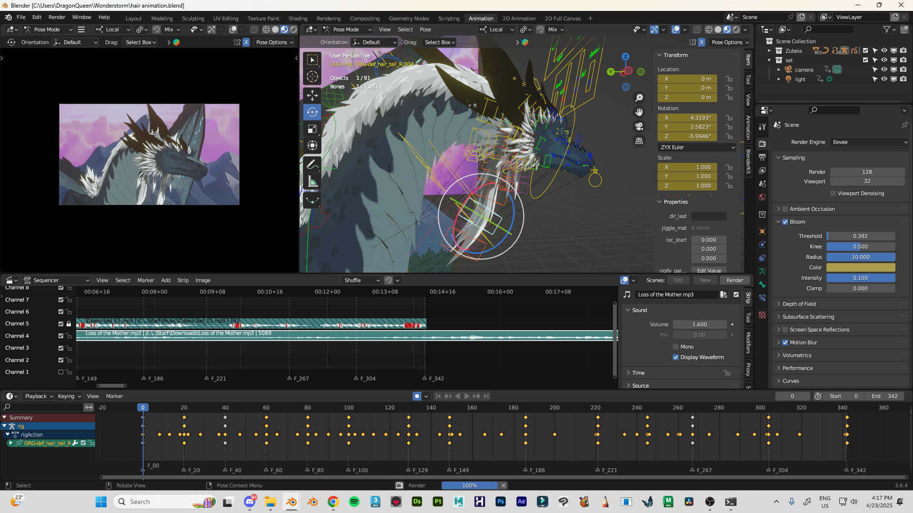Select the Annotate pencil tool
The image size is (913, 513).
click(x=312, y=164)
